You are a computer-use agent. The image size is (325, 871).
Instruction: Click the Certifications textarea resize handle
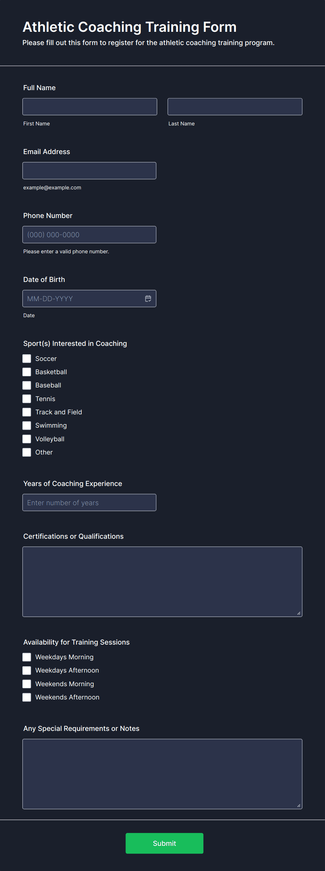299,613
